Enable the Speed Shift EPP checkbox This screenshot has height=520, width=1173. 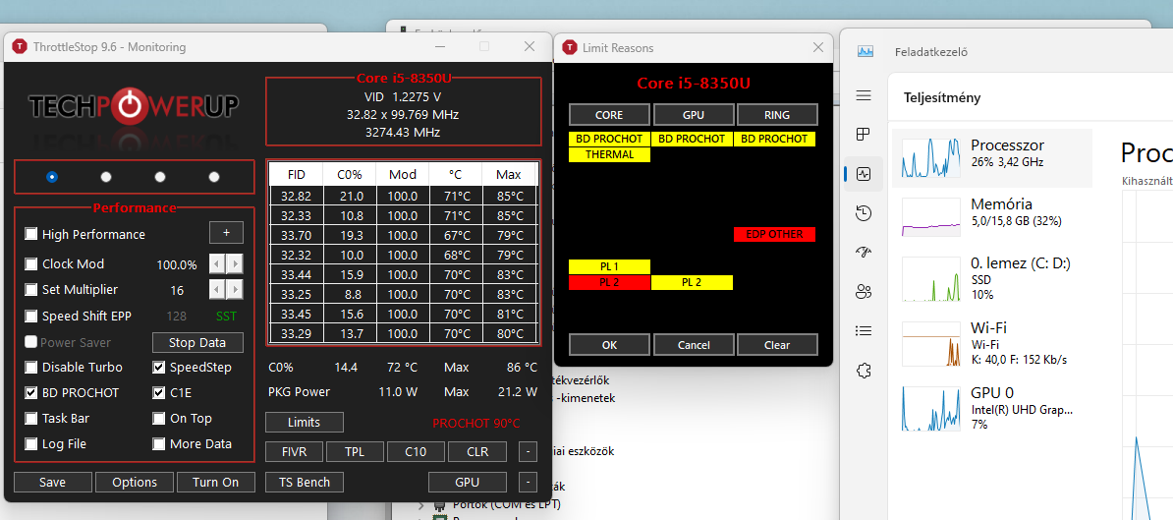30,317
